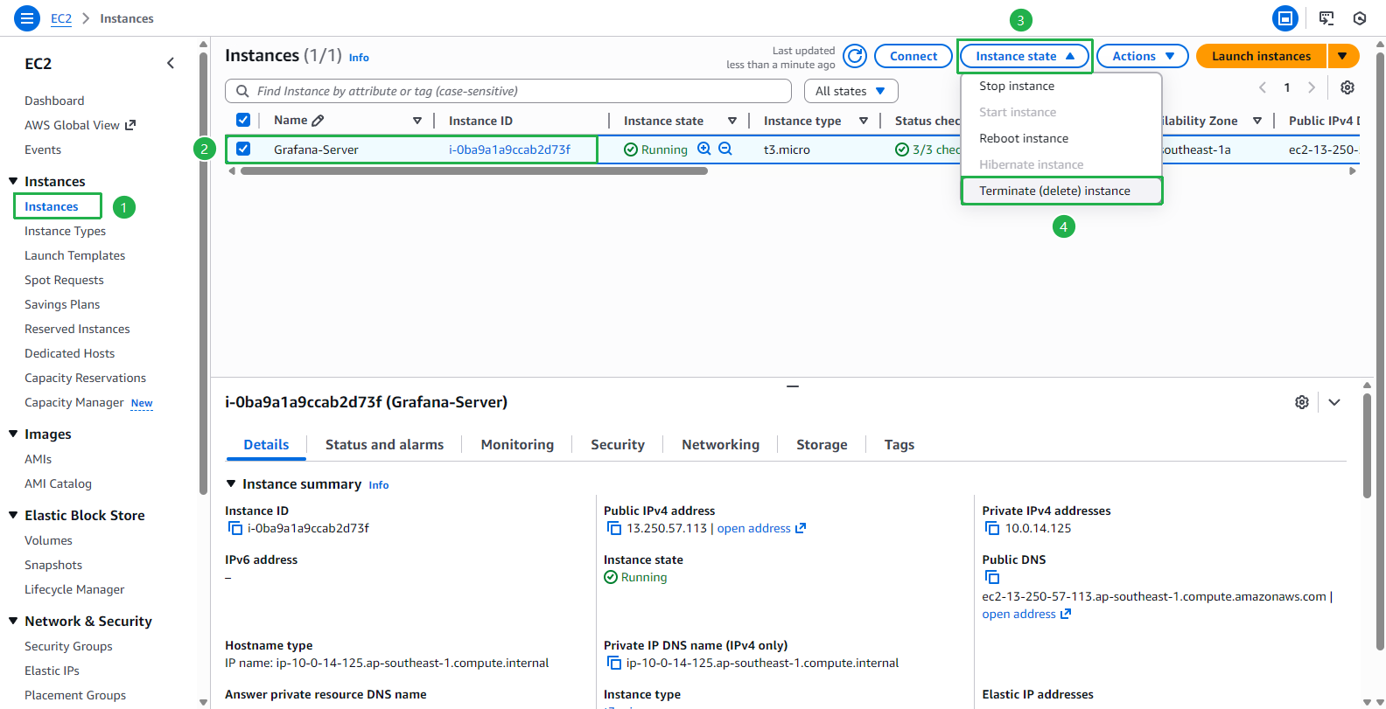Screen dimensions: 1386x709
Task: Uncheck the Grafana-Server row checkbox
Action: point(243,149)
